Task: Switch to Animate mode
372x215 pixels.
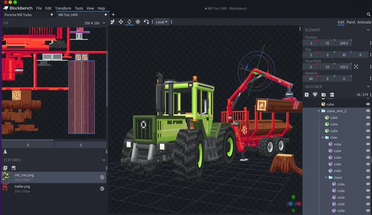Action: pyautogui.click(x=364, y=22)
